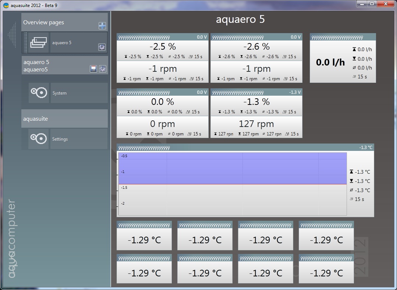Click the stacked pages icon for aquaero 5
397x290 pixels.
pos(39,42)
